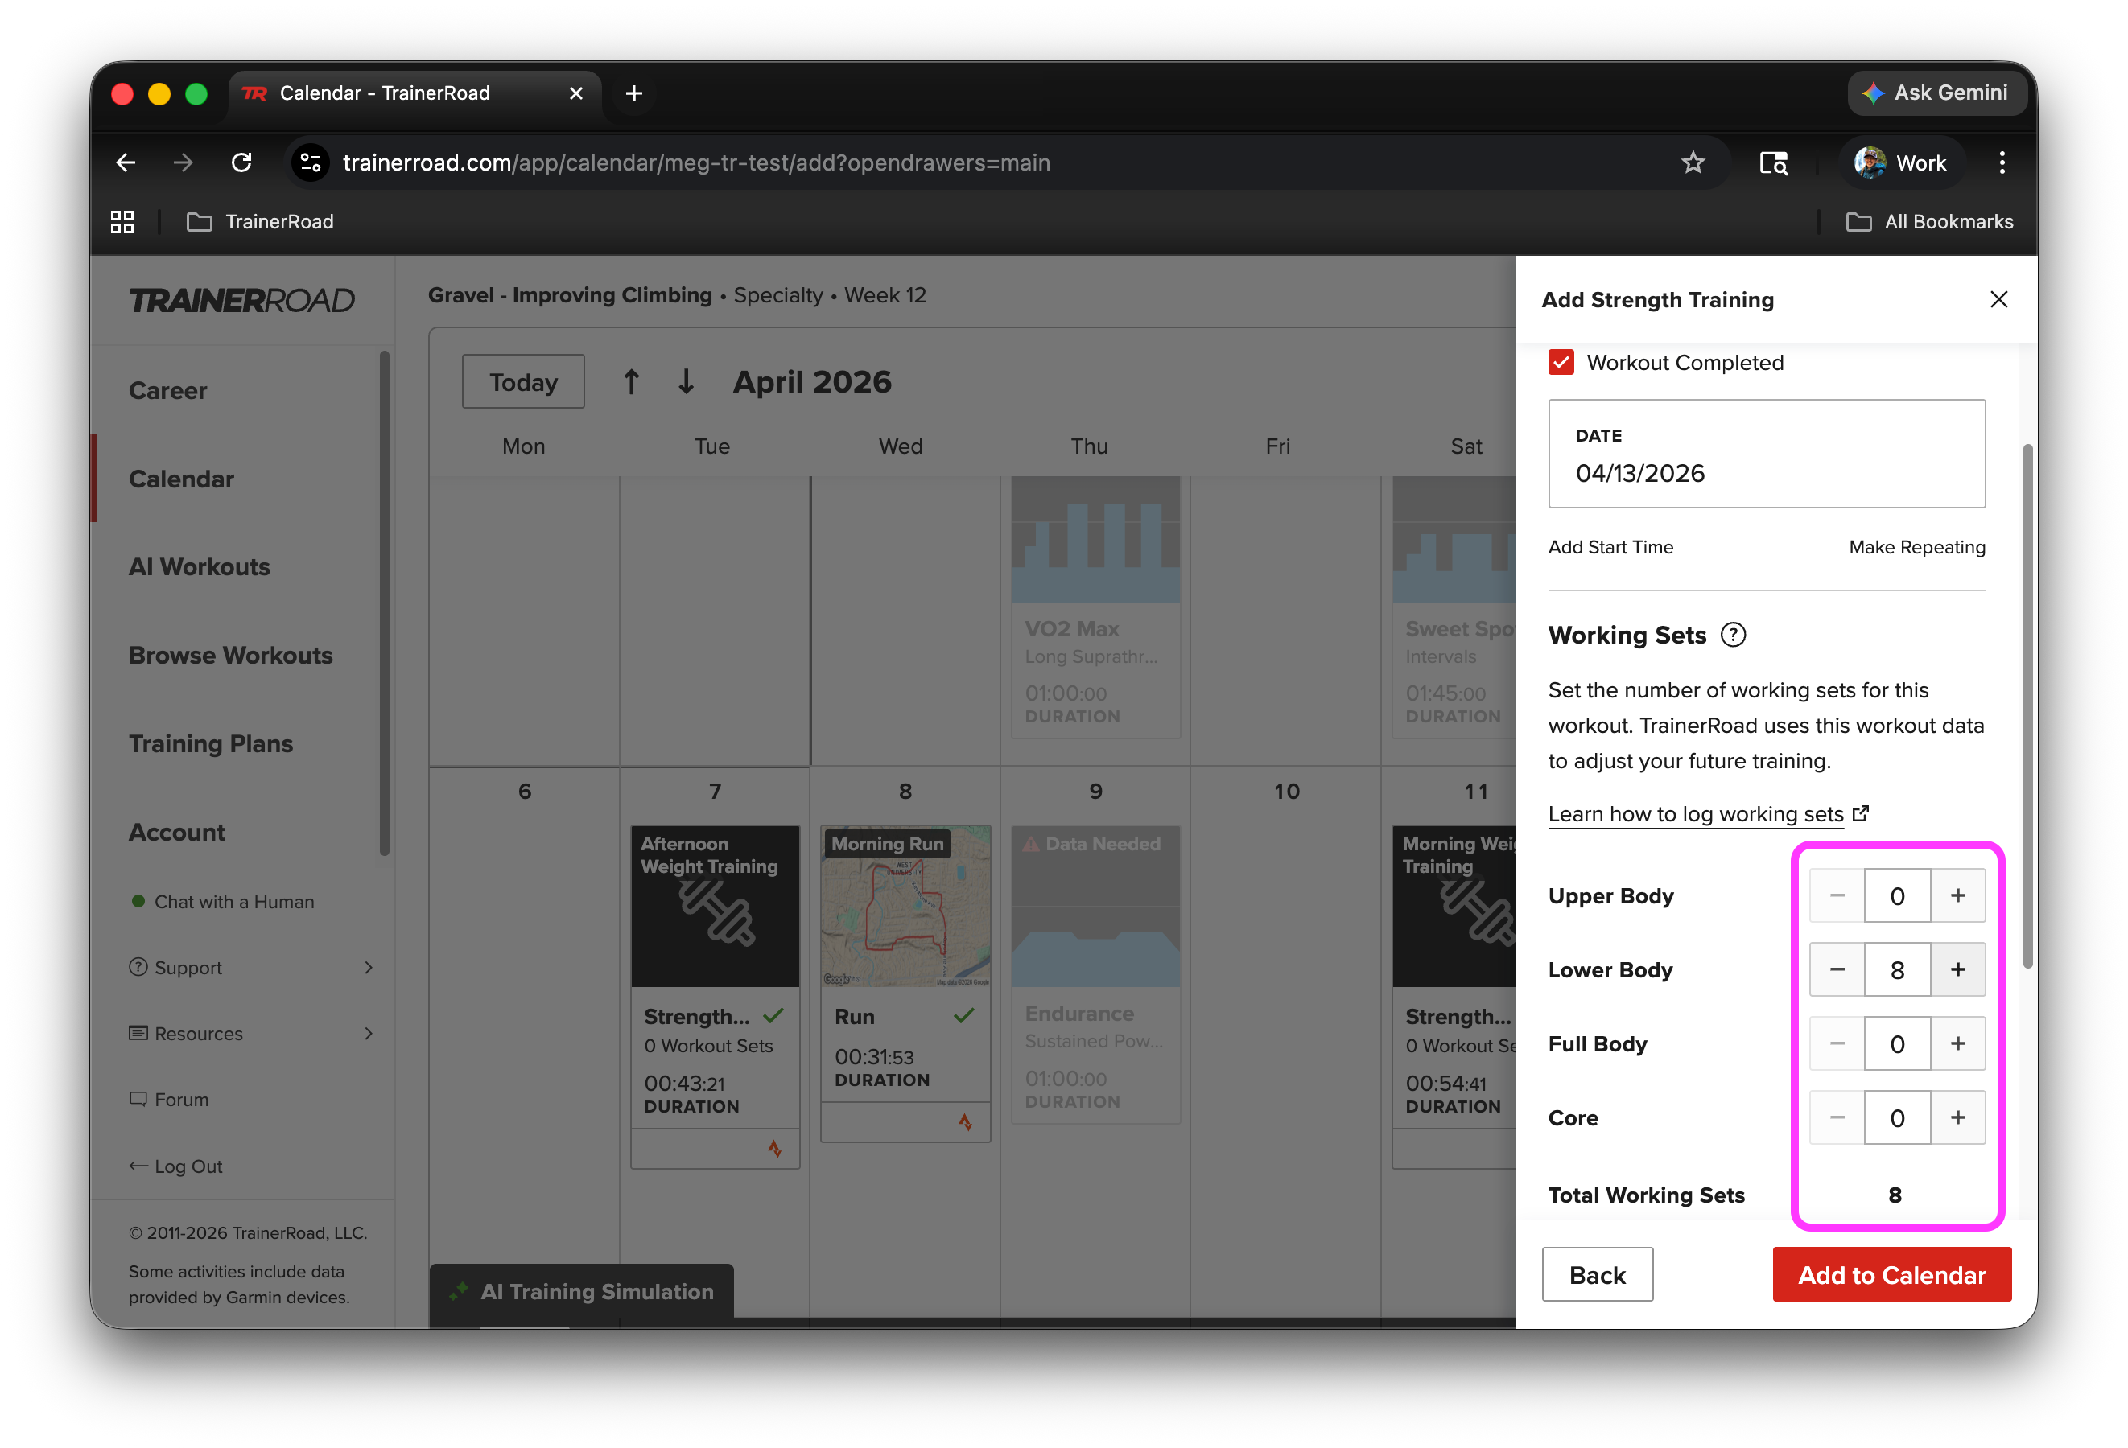Click the Lower Body sets value field
Screen dimensions: 2128x1448
[1897, 969]
